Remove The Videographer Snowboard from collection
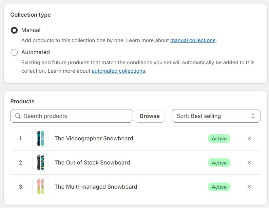This screenshot has width=269, height=208. click(x=250, y=138)
